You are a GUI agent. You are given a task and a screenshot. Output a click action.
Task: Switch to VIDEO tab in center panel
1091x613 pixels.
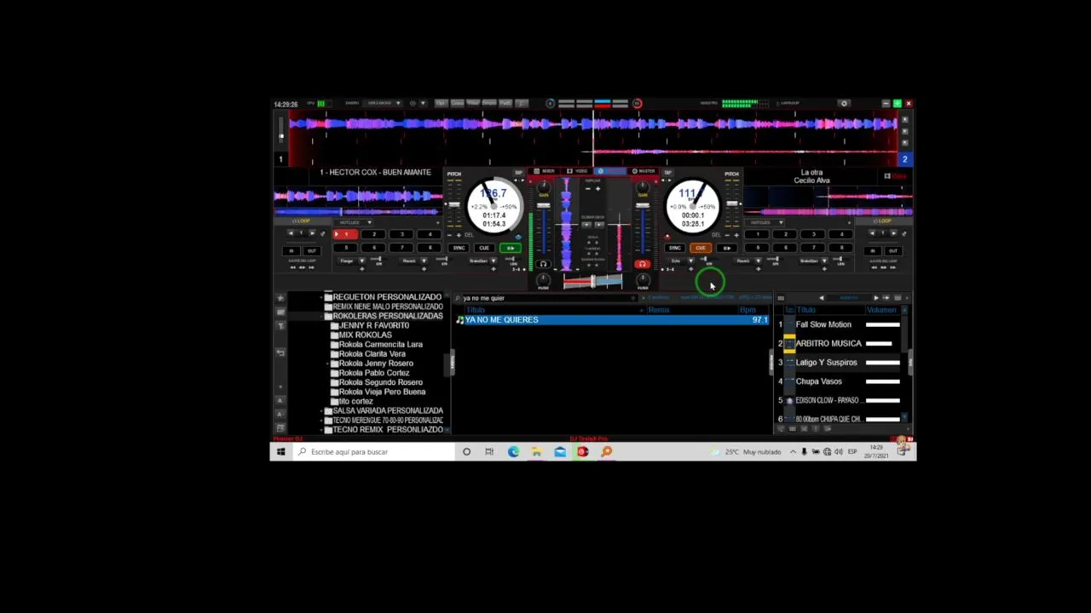point(577,171)
